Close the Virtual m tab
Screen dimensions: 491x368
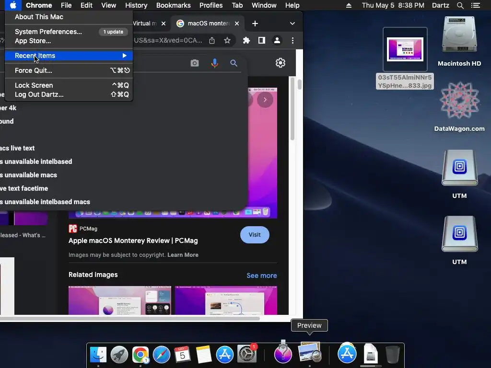[164, 23]
